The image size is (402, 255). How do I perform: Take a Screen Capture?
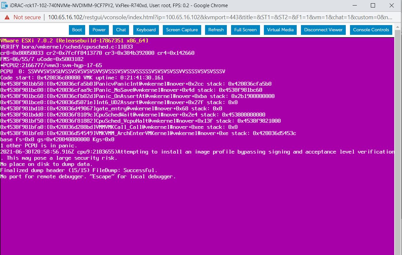[182, 30]
